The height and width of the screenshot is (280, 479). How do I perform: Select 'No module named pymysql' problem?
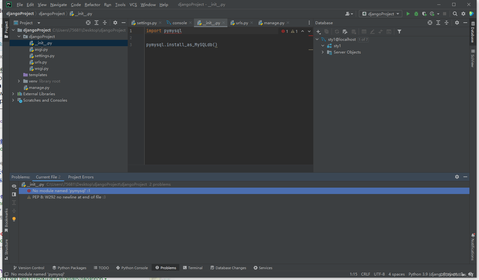244,190
